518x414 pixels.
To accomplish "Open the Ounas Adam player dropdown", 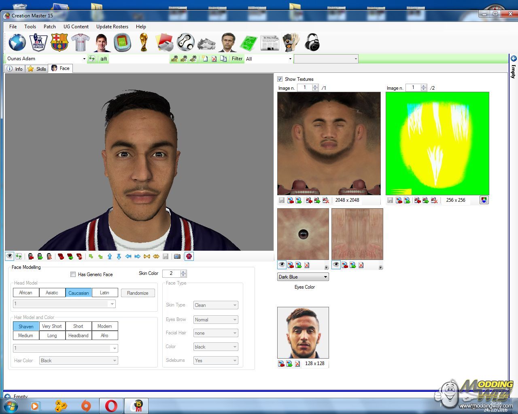I will click(x=84, y=59).
